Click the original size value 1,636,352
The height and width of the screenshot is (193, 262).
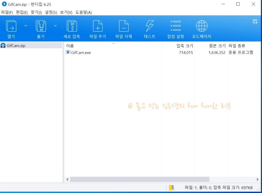click(x=217, y=52)
